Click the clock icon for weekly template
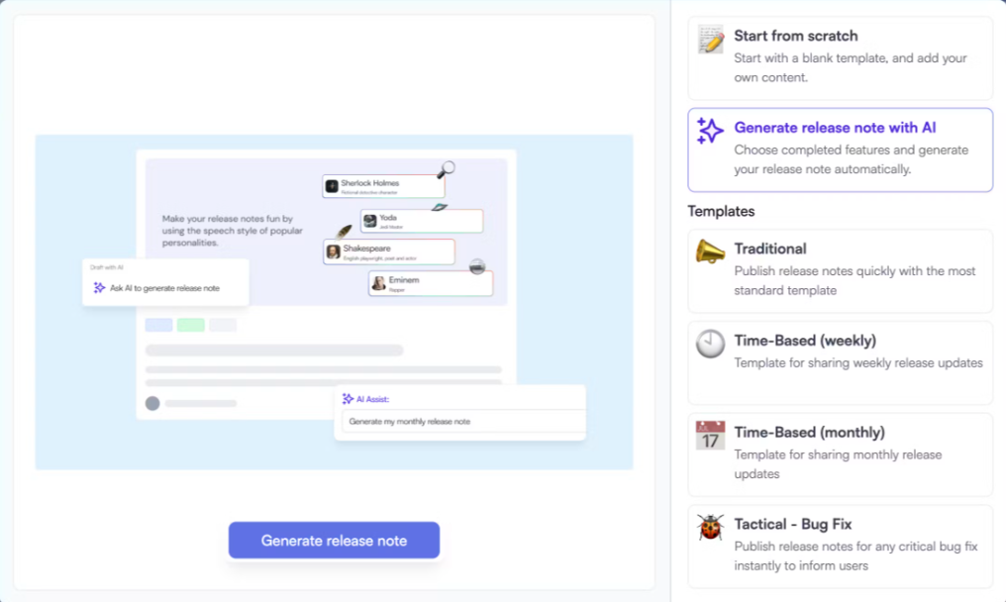 (x=710, y=344)
